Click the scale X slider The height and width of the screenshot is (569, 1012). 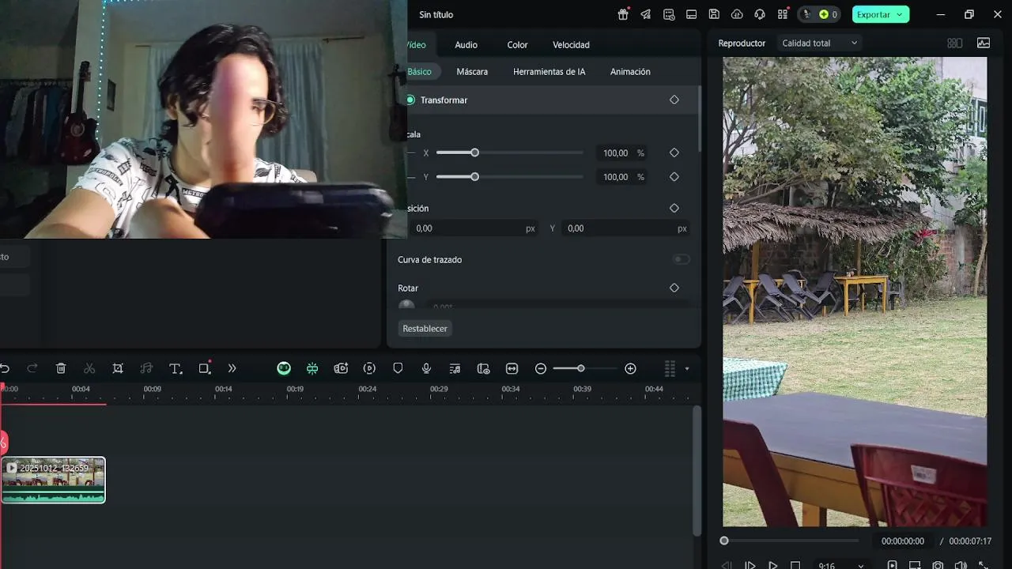(x=509, y=153)
